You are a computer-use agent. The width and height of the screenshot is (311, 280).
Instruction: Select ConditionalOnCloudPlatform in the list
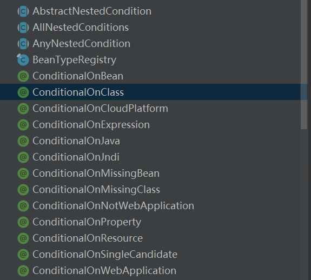(x=100, y=109)
